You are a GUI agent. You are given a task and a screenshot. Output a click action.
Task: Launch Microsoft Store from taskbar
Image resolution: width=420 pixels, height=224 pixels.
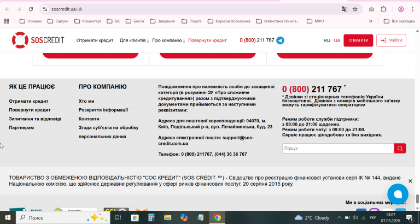click(135, 217)
